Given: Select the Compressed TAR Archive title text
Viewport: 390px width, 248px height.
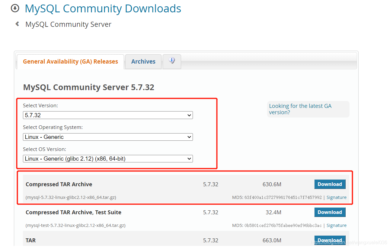Looking at the screenshot, I should (x=59, y=184).
